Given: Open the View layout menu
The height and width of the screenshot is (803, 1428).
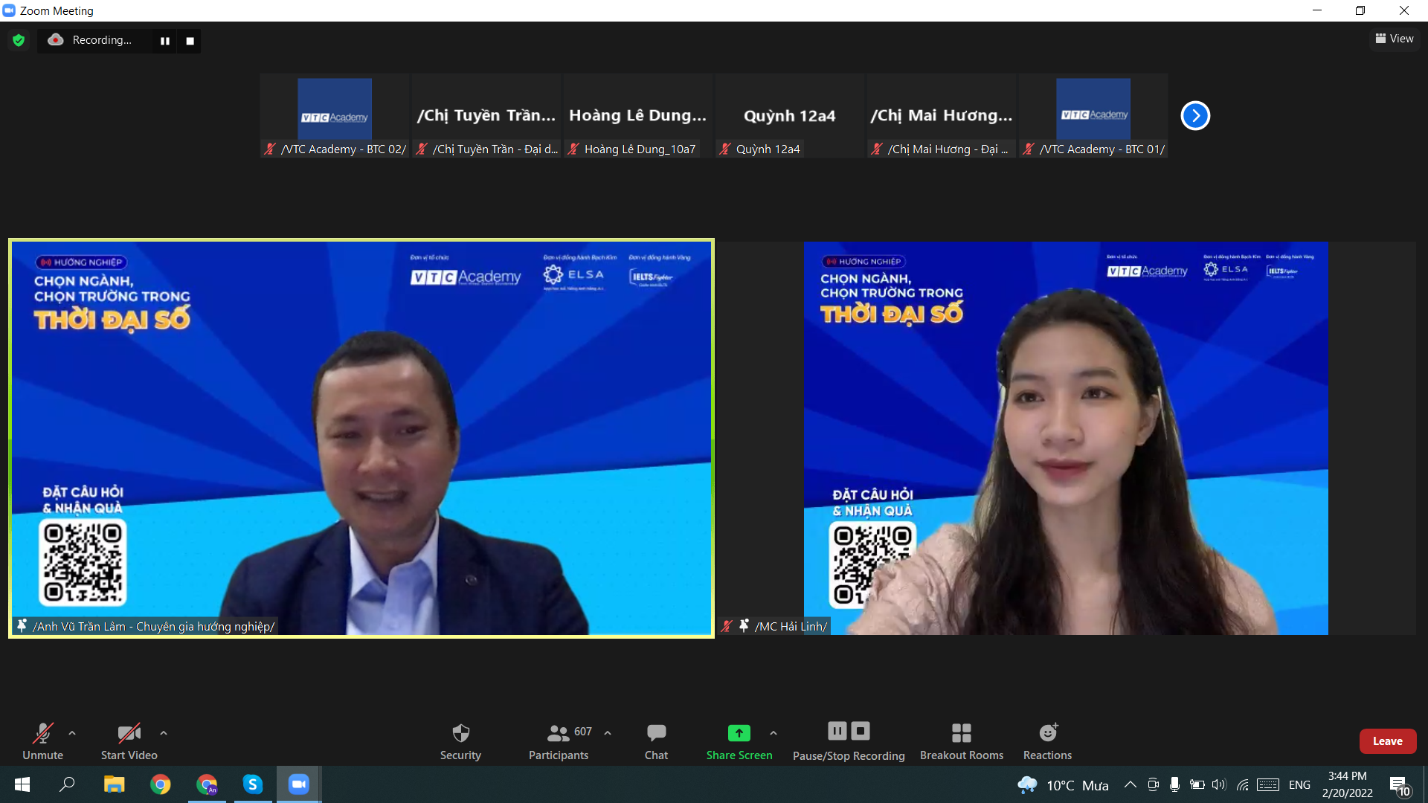Looking at the screenshot, I should 1395,39.
